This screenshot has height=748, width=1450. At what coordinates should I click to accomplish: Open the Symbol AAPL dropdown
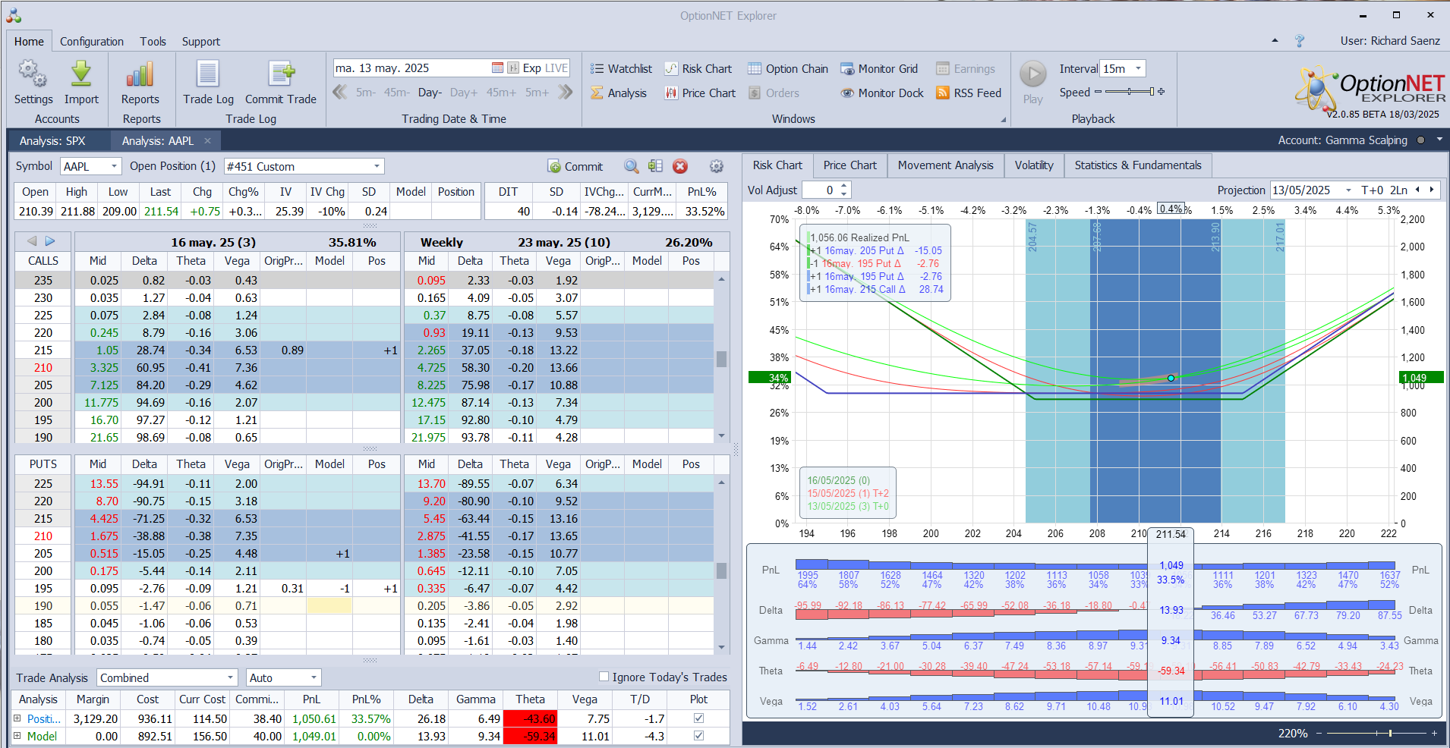coord(114,166)
